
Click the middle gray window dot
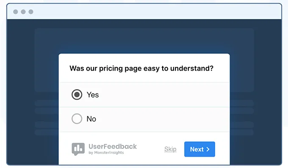pos(23,12)
